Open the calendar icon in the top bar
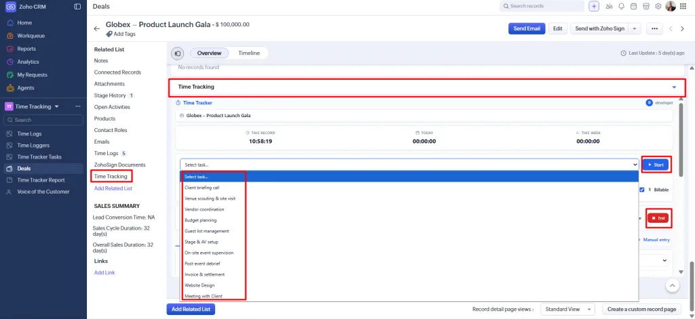695x319 pixels. click(x=634, y=6)
